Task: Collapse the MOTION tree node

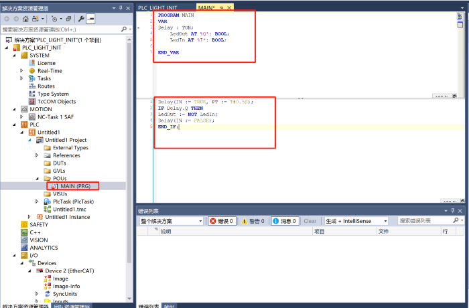Action: pyautogui.click(x=14, y=109)
